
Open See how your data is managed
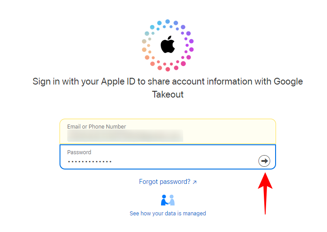point(167,213)
